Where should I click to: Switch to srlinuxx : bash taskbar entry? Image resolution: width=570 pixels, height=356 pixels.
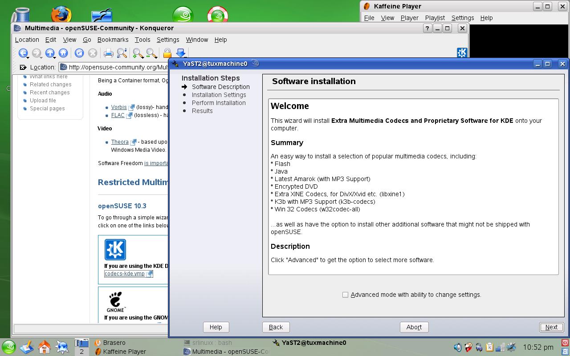coord(212,343)
